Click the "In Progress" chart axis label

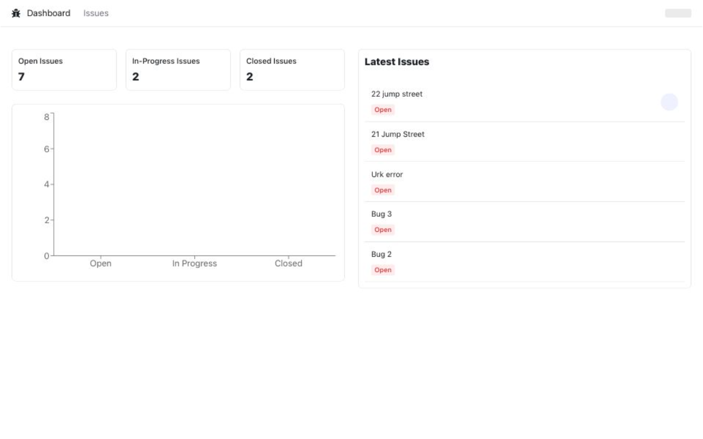pyautogui.click(x=195, y=264)
